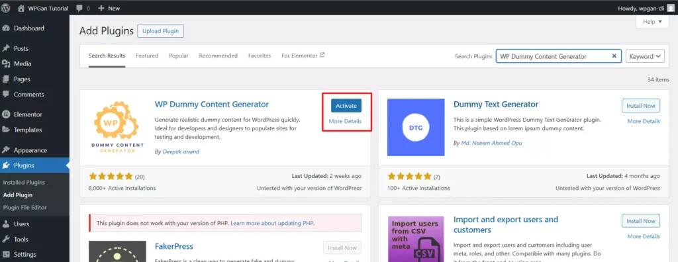Switch to Favorites tab

pos(260,56)
